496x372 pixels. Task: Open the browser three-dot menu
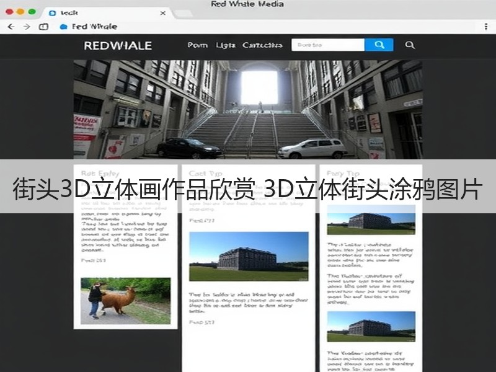[486, 26]
